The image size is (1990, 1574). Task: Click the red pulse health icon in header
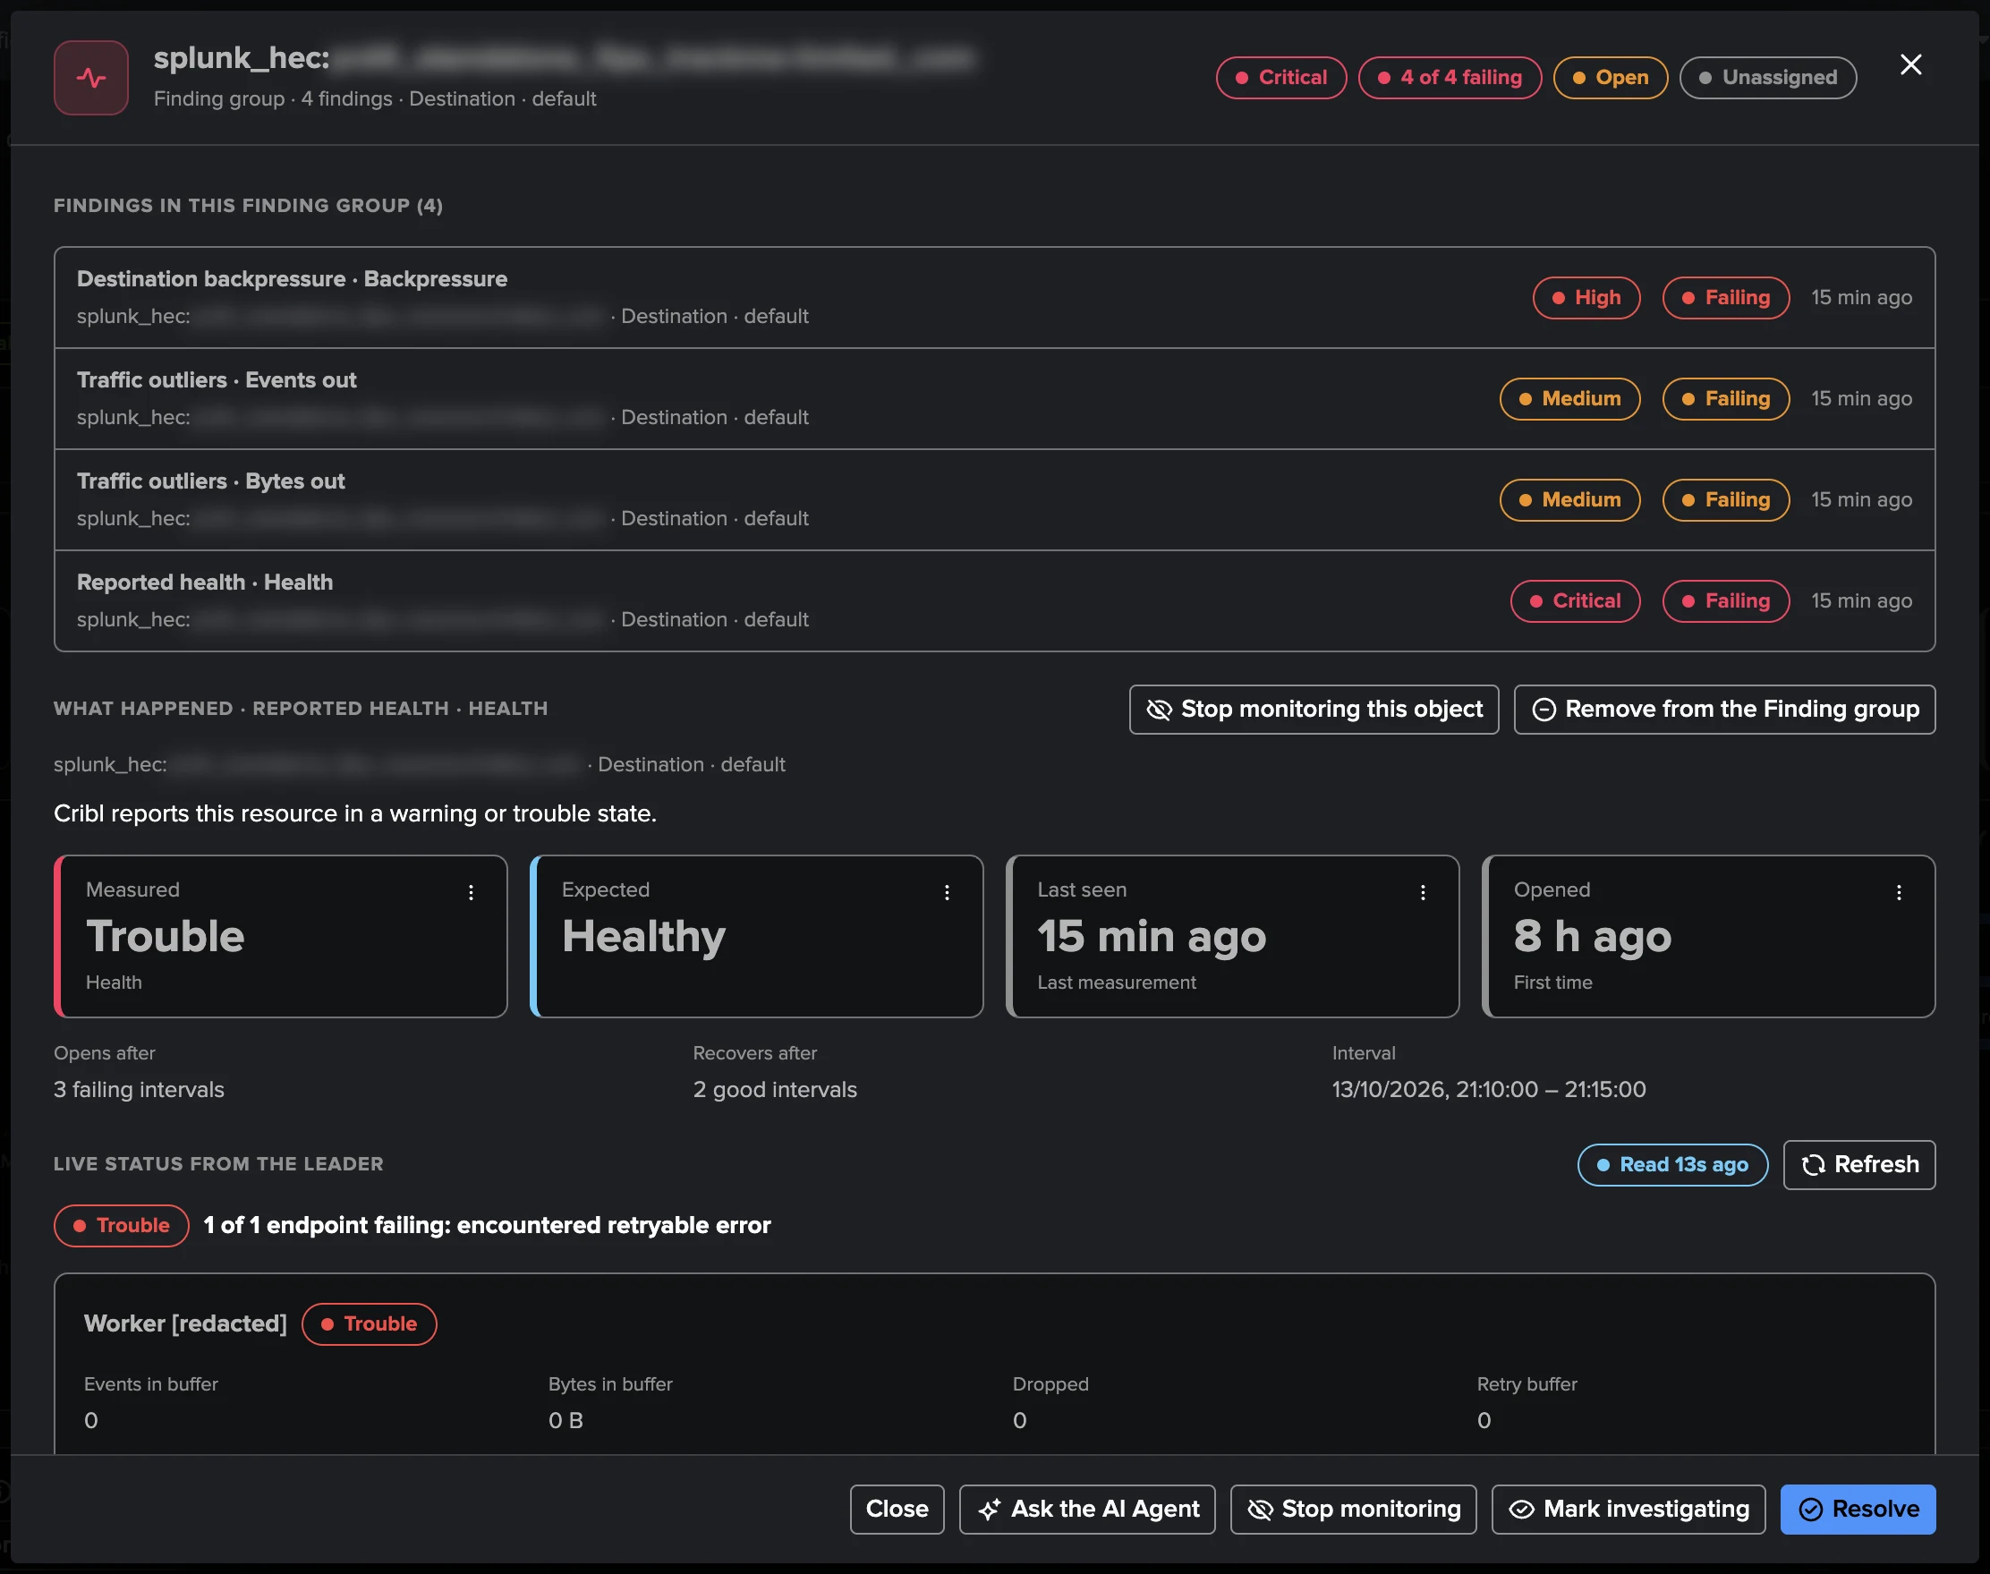91,78
